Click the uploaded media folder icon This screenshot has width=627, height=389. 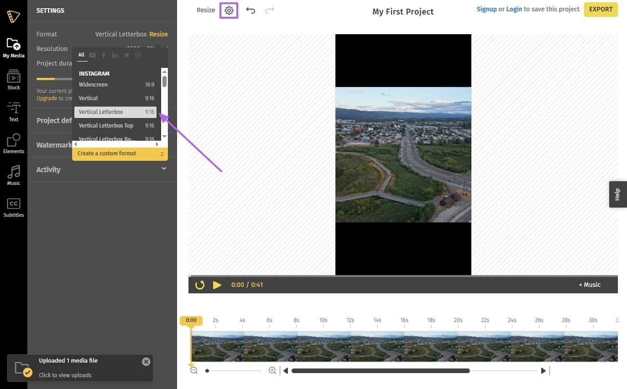click(23, 368)
